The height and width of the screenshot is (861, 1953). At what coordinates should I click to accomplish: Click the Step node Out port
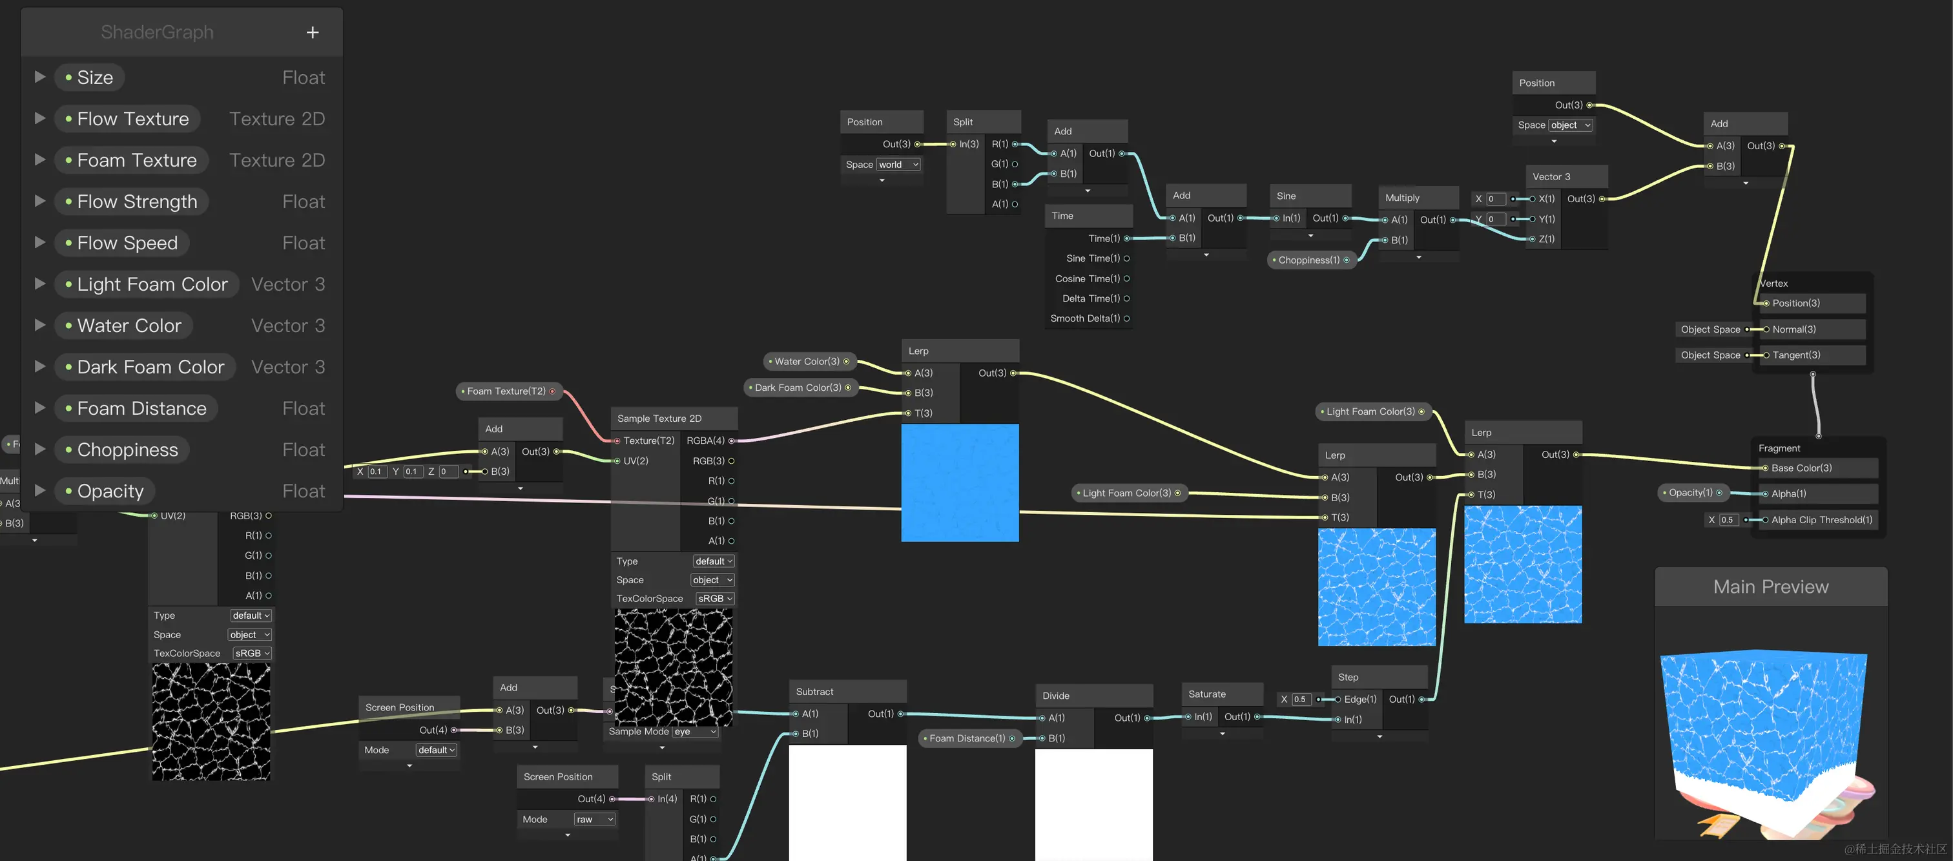click(x=1421, y=700)
